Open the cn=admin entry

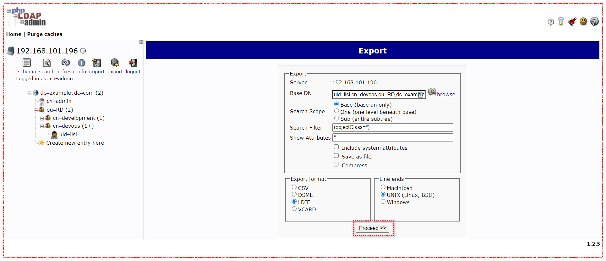click(59, 101)
